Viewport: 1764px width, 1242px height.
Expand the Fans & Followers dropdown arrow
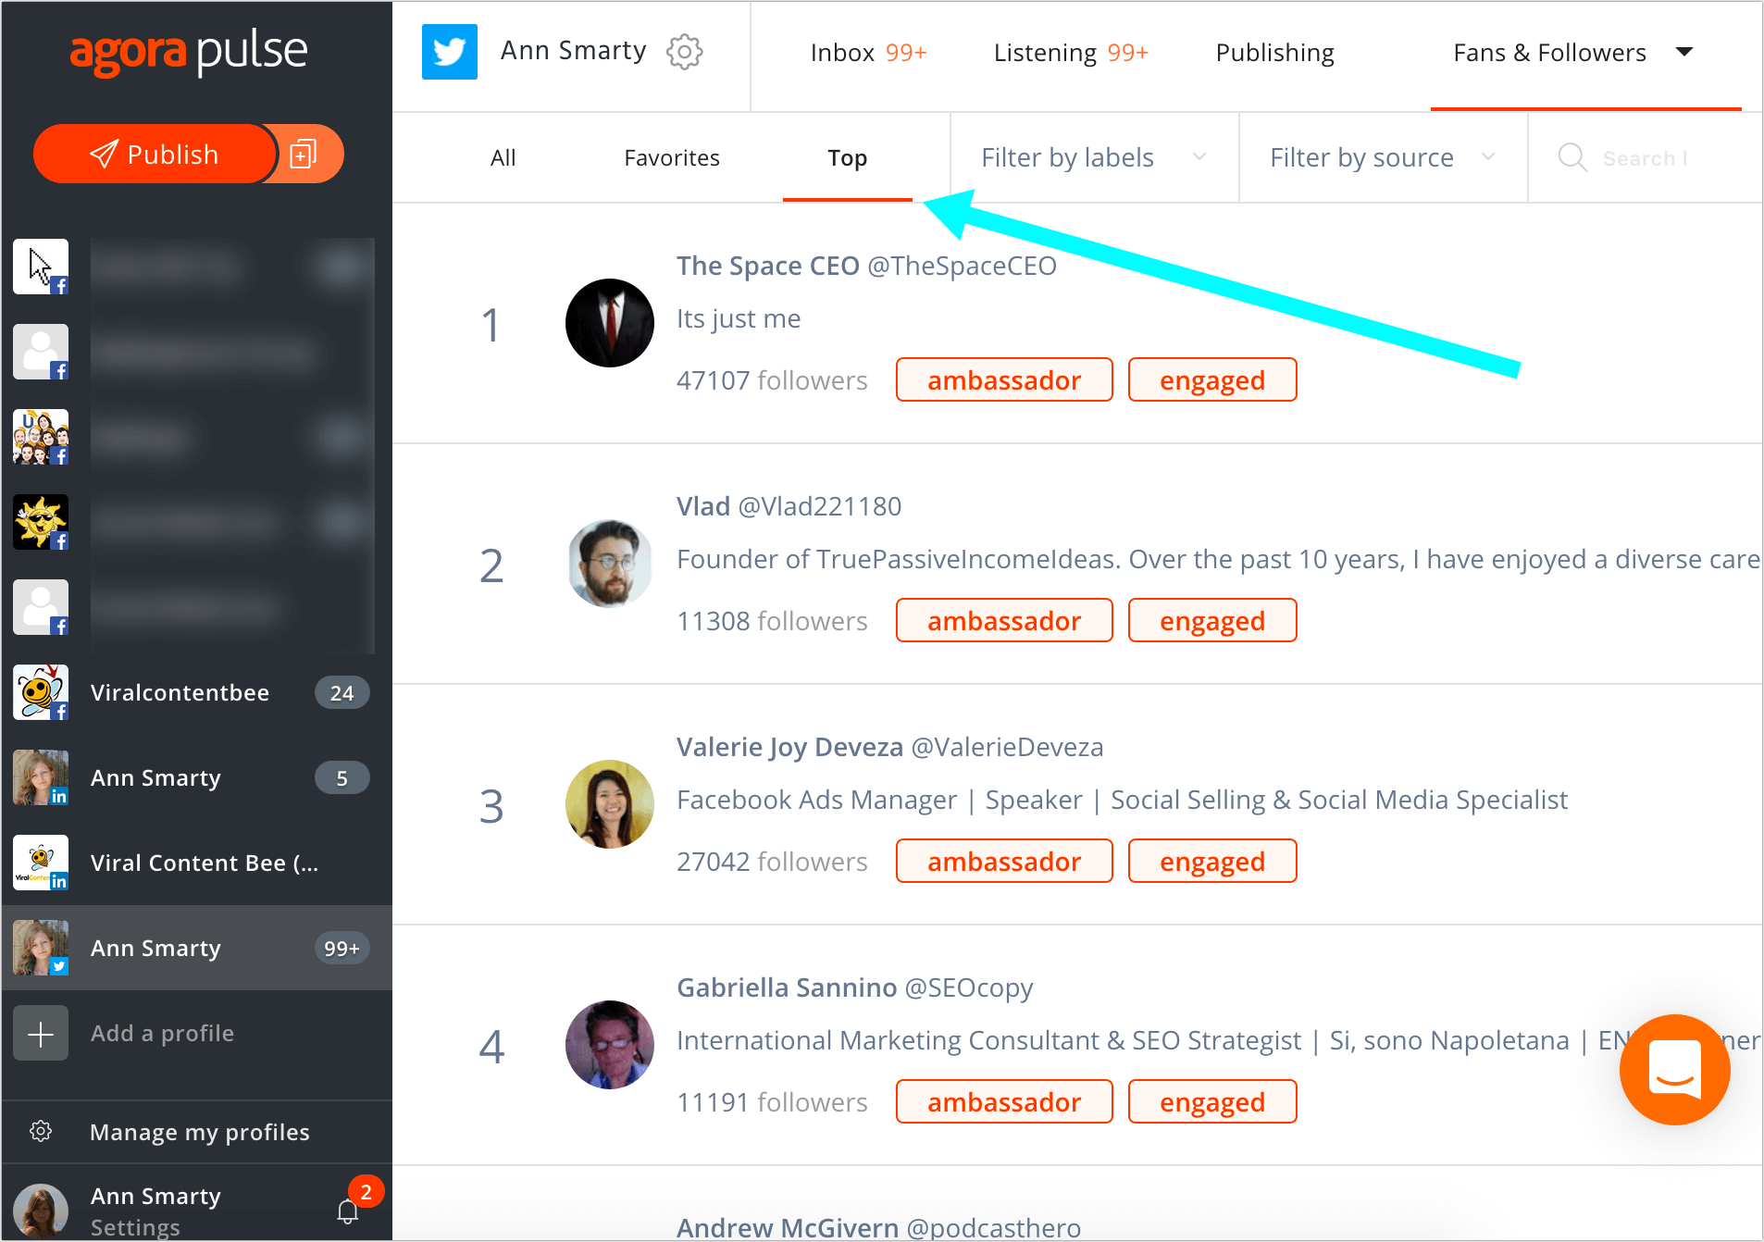(1684, 52)
